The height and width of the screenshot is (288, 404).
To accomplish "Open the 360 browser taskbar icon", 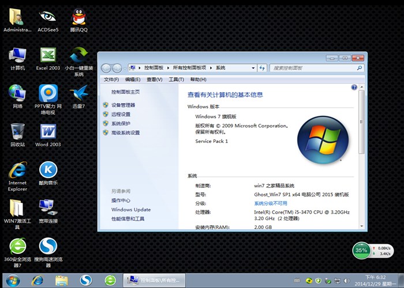I will (110, 281).
